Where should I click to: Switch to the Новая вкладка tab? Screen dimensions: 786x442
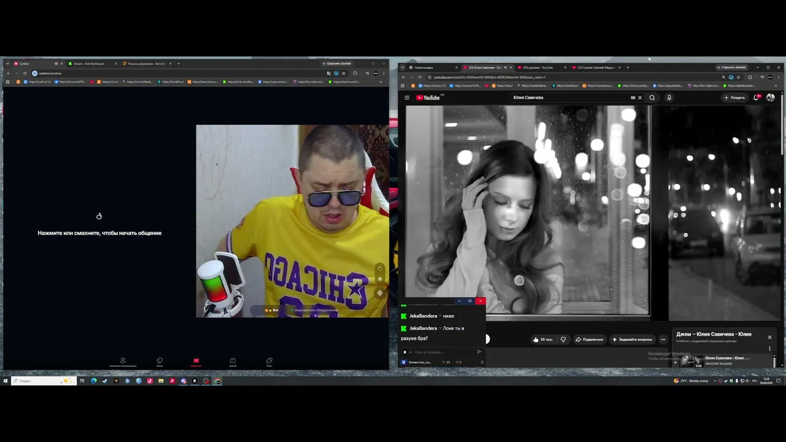pyautogui.click(x=433, y=67)
